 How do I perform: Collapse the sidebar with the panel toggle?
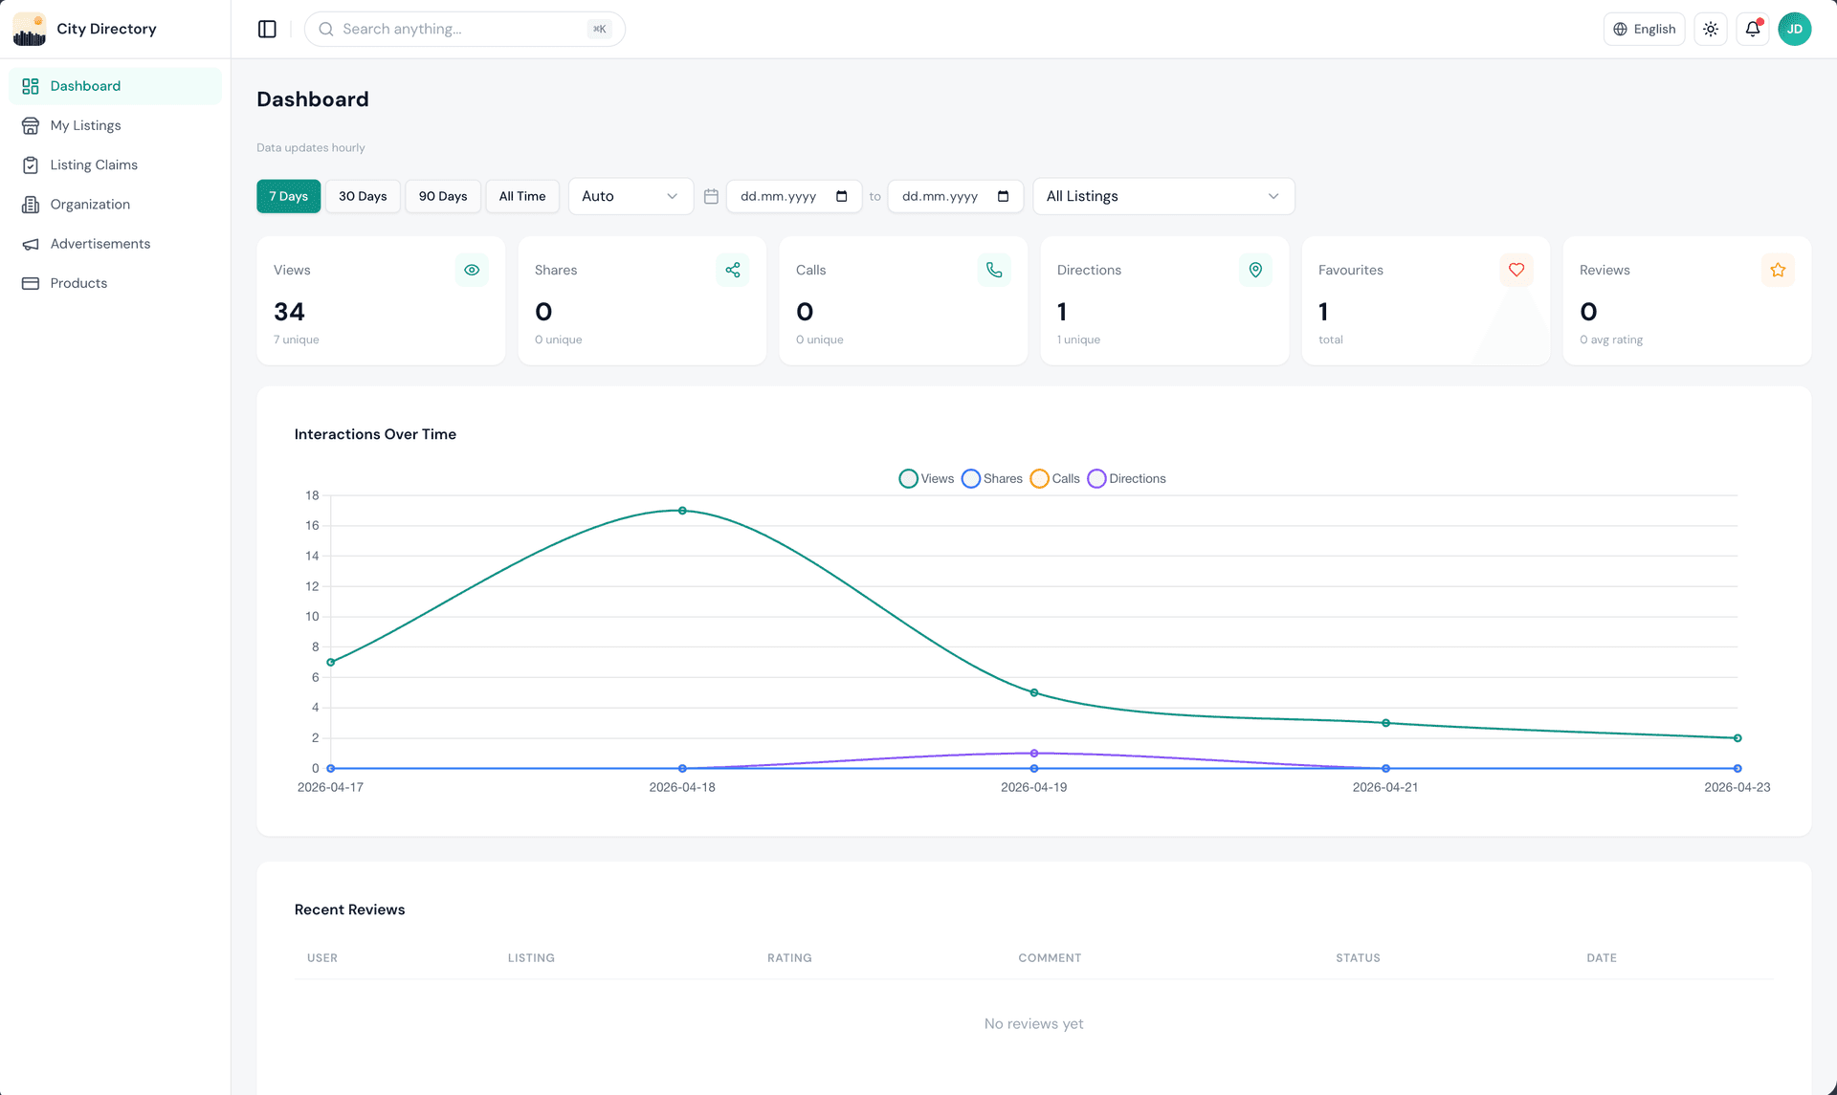pyautogui.click(x=266, y=29)
